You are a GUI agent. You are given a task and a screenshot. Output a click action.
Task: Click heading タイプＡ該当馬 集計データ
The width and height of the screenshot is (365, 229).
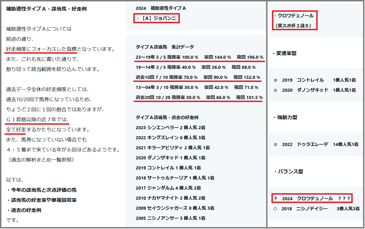165,47
